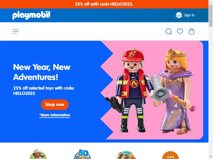View wishlist via heart icon

[x=180, y=31]
